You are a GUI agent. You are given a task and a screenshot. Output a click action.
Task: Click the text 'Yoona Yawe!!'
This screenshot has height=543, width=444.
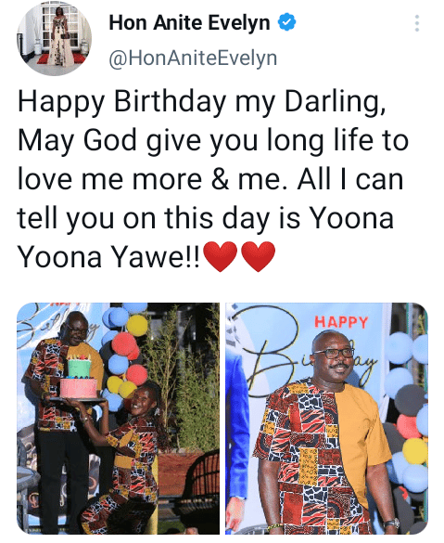108,257
